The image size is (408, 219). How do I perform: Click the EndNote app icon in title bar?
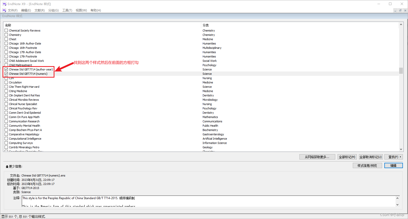[4, 4]
